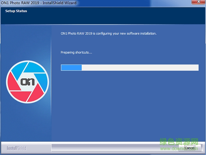Click the installation progress bar
206x155 pixels.
click(x=130, y=68)
